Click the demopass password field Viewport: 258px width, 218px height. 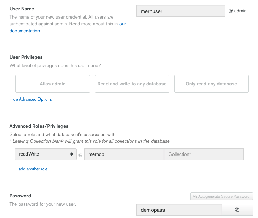[x=179, y=210]
